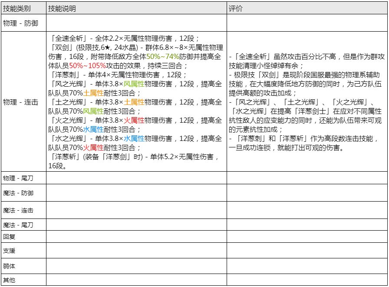Viewport: 389px width, 287px height.
Task: Click the 「水之光辉」 skill description line
Action: [x=135, y=143]
